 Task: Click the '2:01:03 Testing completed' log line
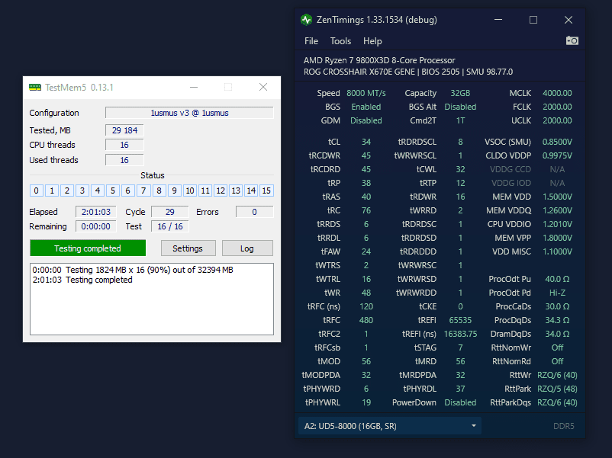coord(82,280)
